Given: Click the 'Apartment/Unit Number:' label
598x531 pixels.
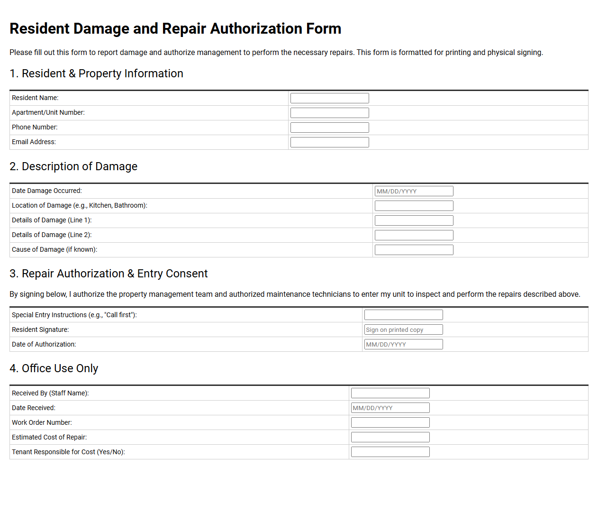Looking at the screenshot, I should click(x=48, y=112).
